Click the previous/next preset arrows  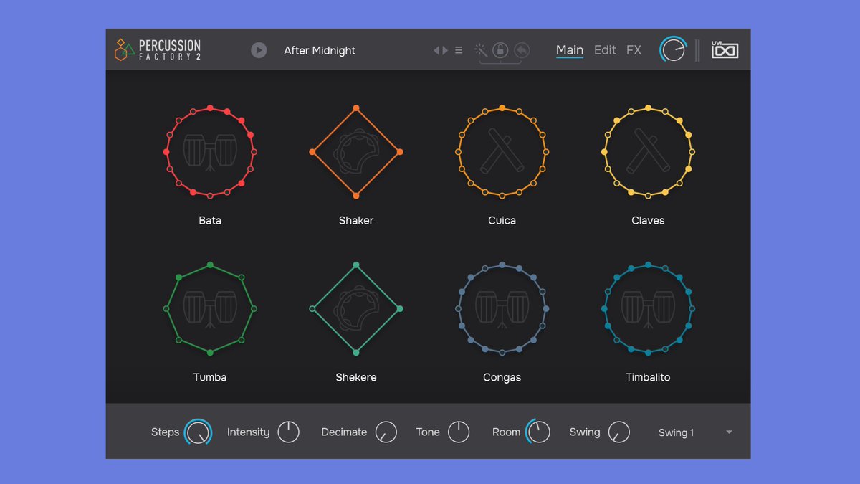point(441,50)
